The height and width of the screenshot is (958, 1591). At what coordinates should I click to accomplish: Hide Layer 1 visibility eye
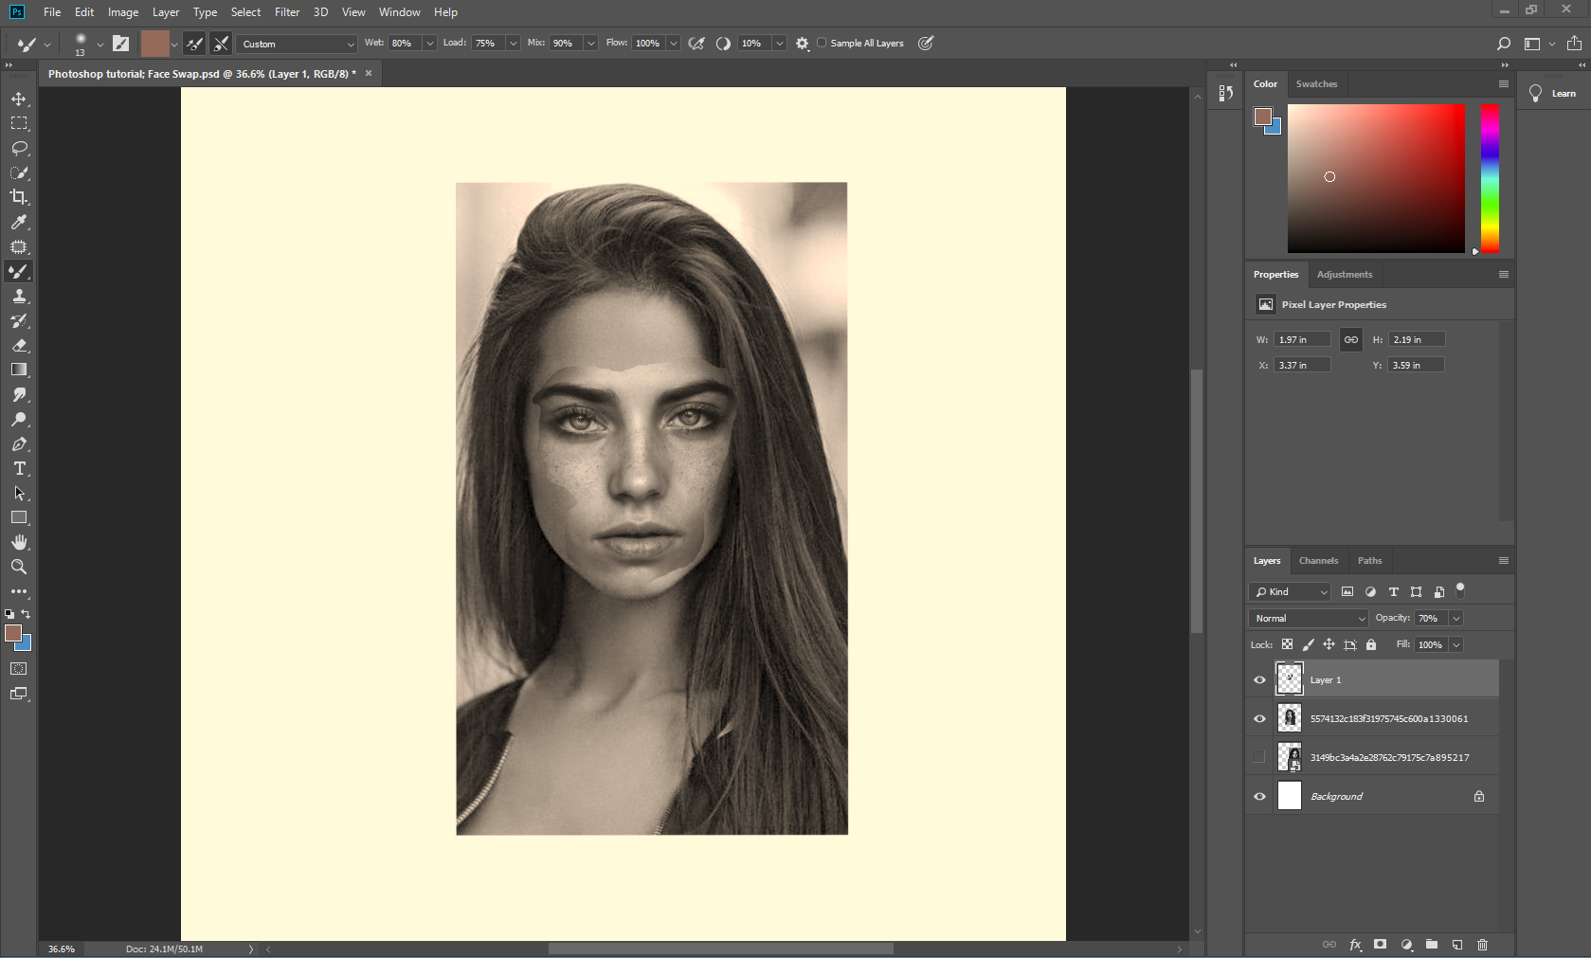point(1259,680)
